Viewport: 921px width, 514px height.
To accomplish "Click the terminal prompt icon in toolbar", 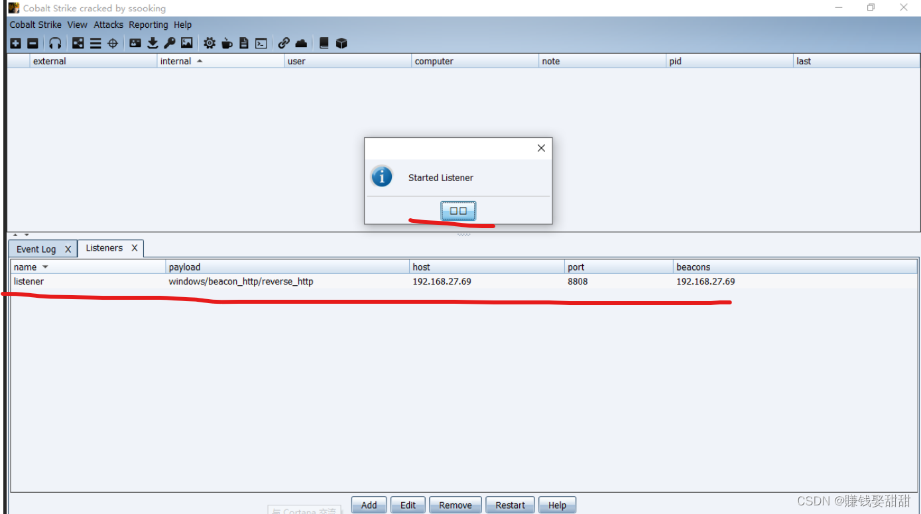I will 261,43.
